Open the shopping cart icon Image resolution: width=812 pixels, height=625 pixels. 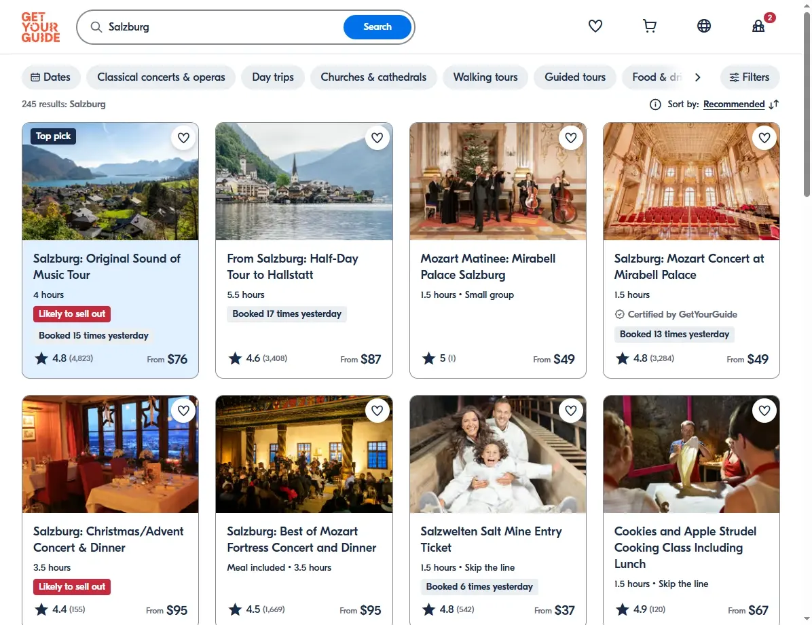tap(649, 26)
